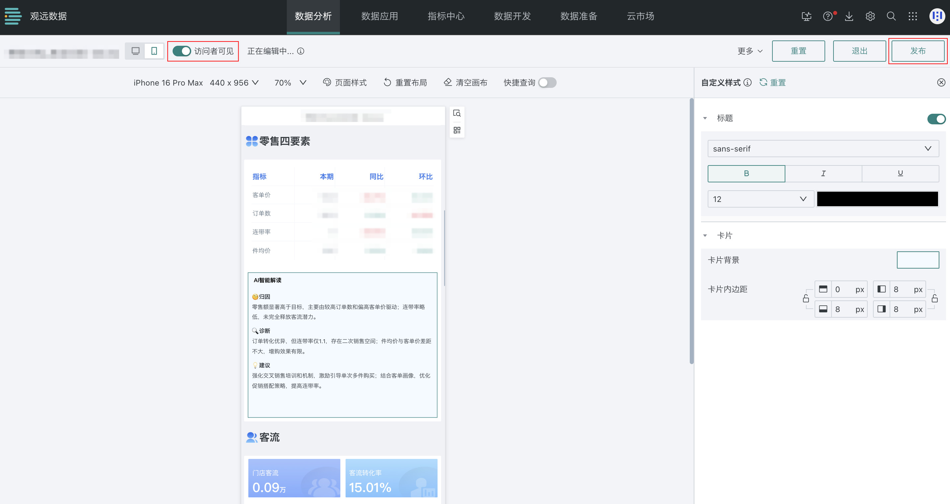Select the 门店客流 card
Image resolution: width=950 pixels, height=504 pixels.
(294, 478)
